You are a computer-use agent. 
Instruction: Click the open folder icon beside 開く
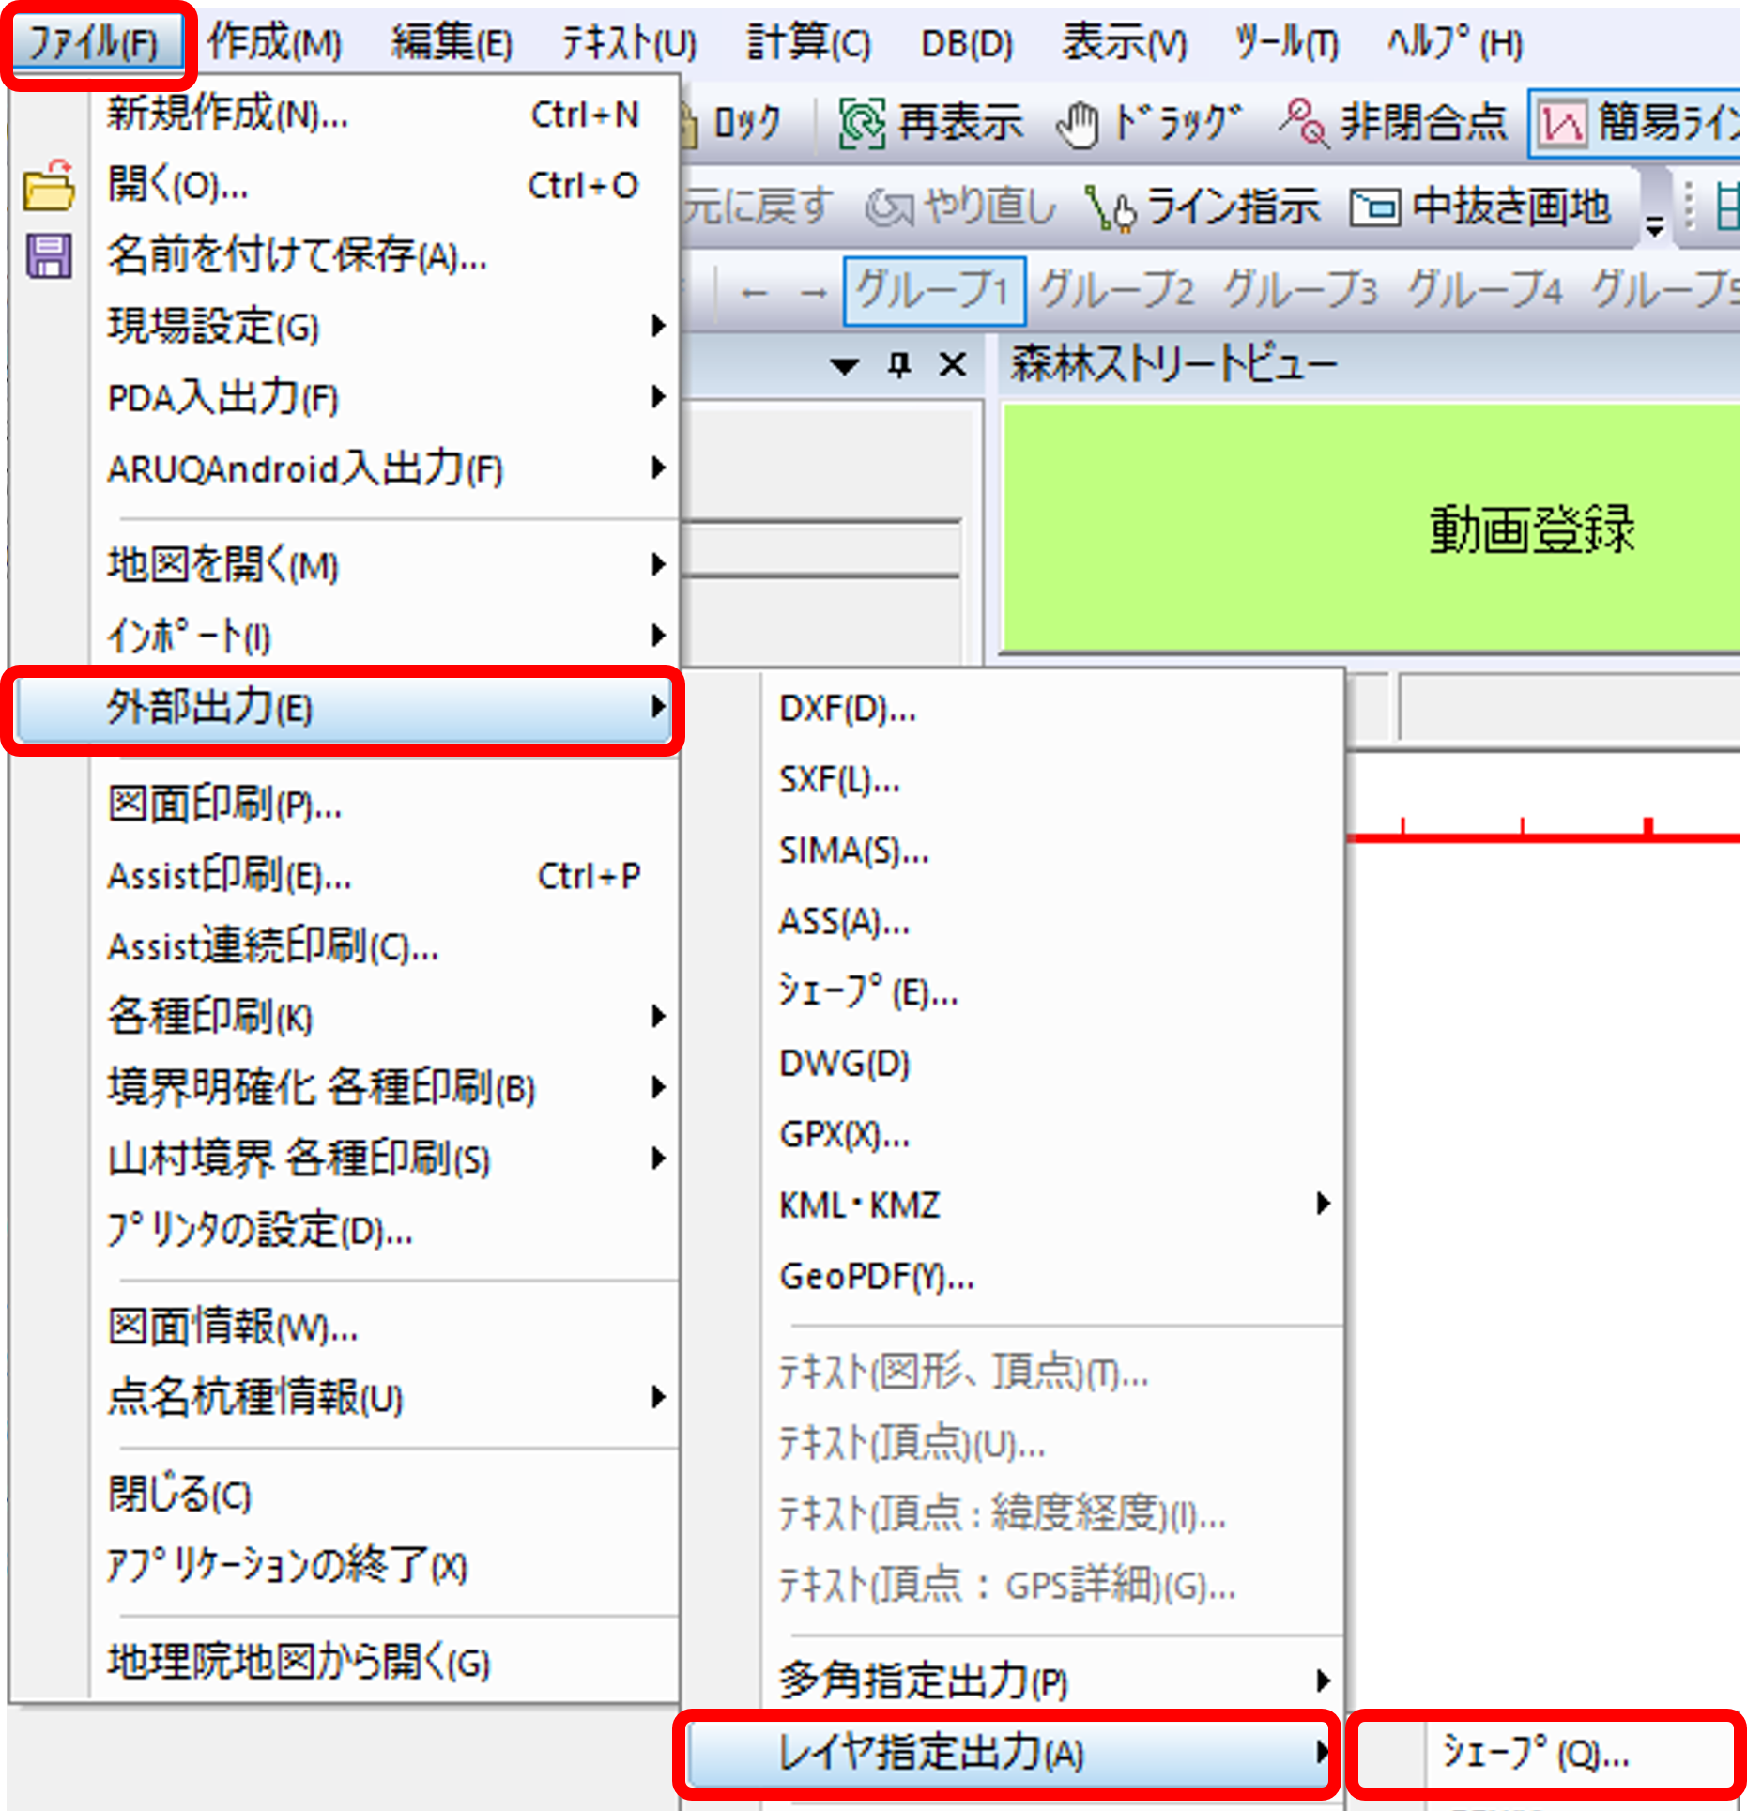49,185
